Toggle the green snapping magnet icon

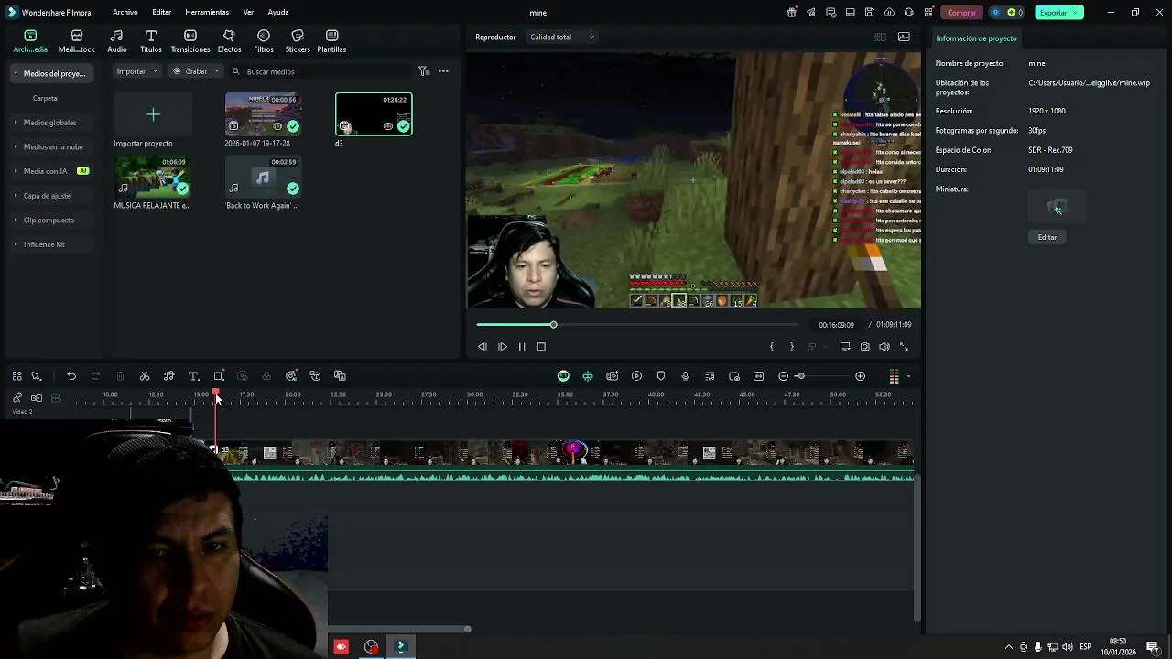pyautogui.click(x=588, y=376)
